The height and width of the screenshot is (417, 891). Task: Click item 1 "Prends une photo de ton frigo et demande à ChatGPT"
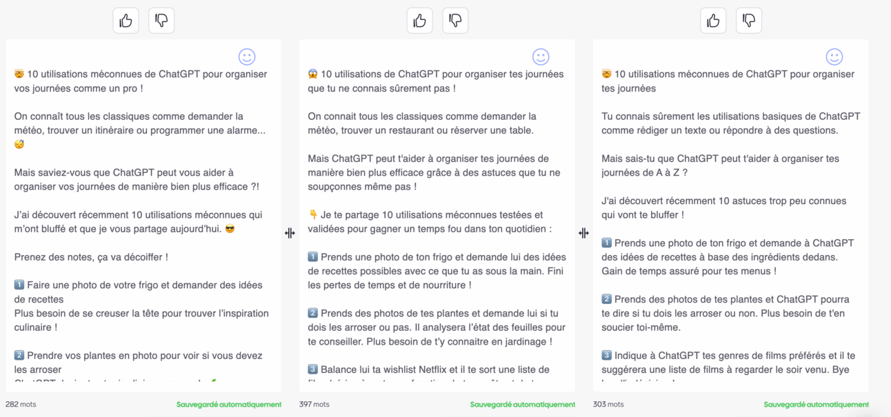[x=728, y=257]
